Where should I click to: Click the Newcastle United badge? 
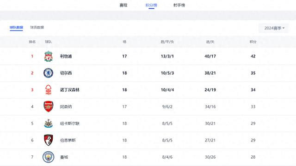tap(48, 123)
